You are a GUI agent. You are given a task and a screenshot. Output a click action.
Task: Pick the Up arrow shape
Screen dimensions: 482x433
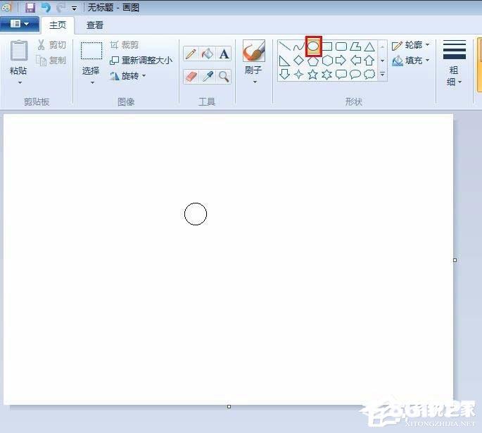pos(369,61)
